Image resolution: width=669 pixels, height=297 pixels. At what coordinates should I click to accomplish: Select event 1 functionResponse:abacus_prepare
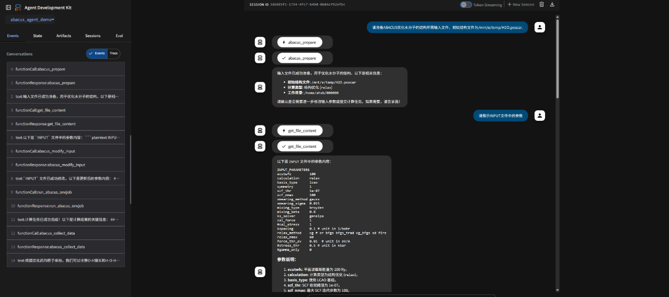[x=66, y=83]
